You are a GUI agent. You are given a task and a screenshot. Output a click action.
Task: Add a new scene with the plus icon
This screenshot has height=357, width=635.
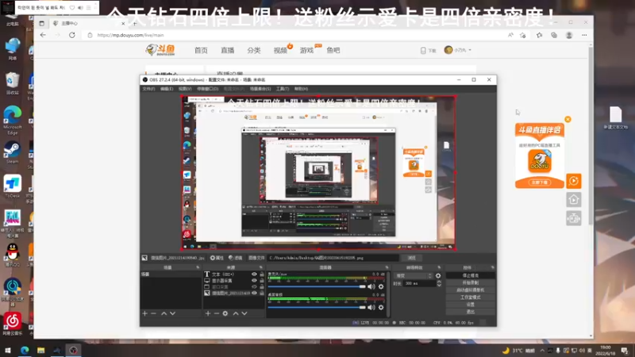[x=144, y=313]
